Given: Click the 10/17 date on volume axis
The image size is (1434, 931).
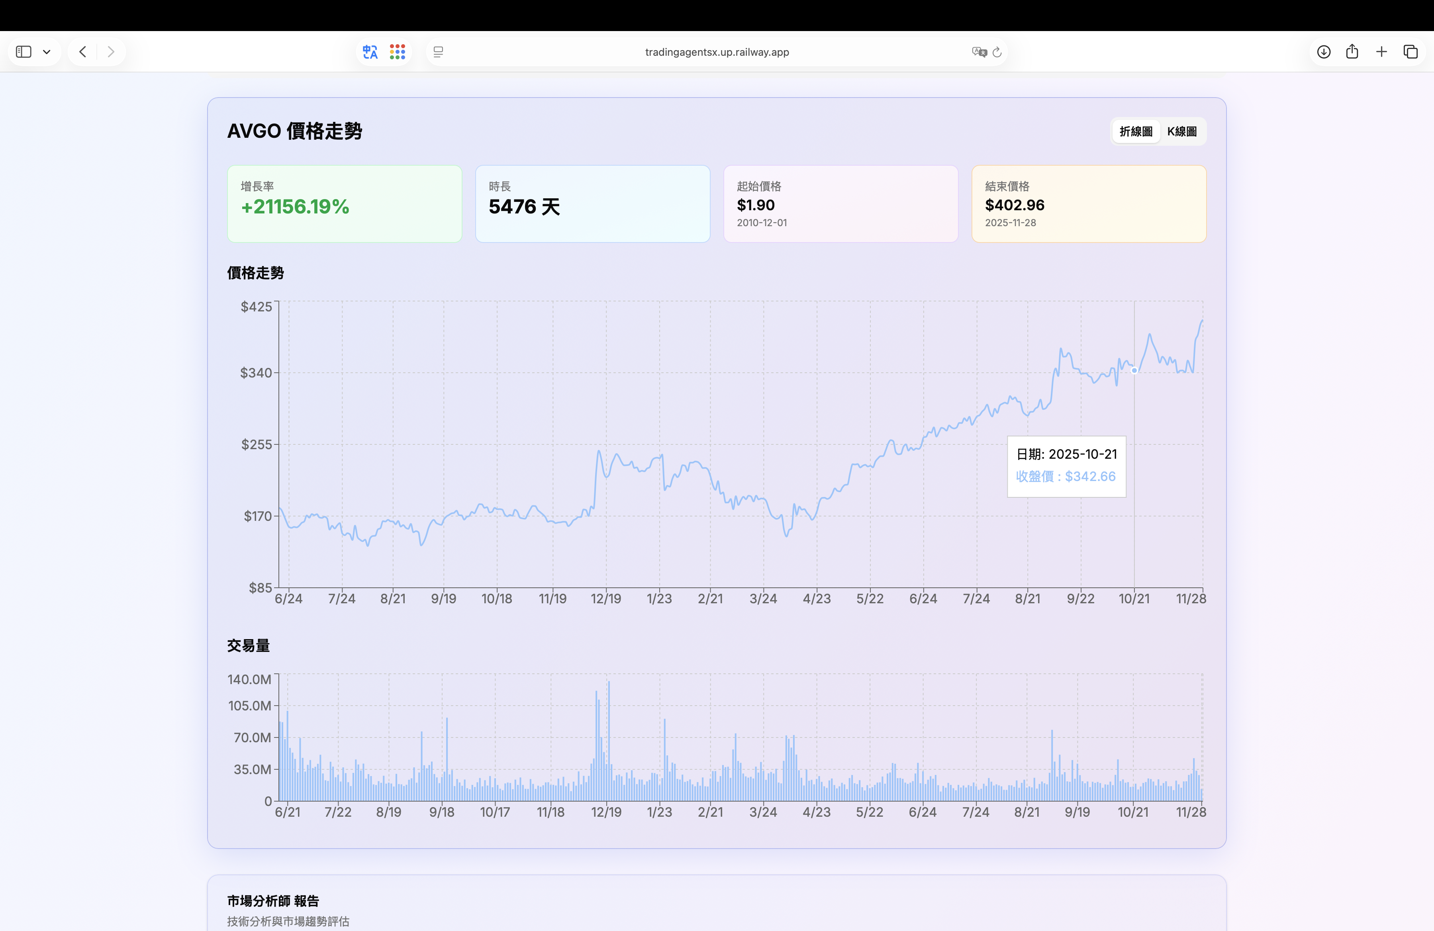Looking at the screenshot, I should [x=495, y=812].
